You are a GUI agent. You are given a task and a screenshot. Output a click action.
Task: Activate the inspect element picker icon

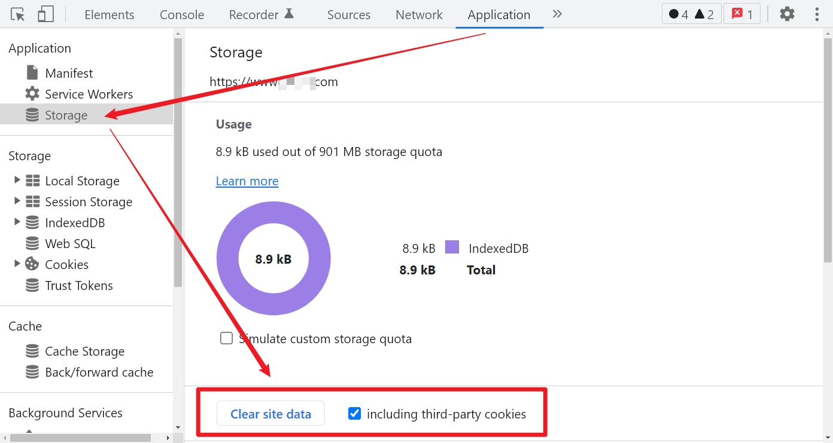coord(18,14)
